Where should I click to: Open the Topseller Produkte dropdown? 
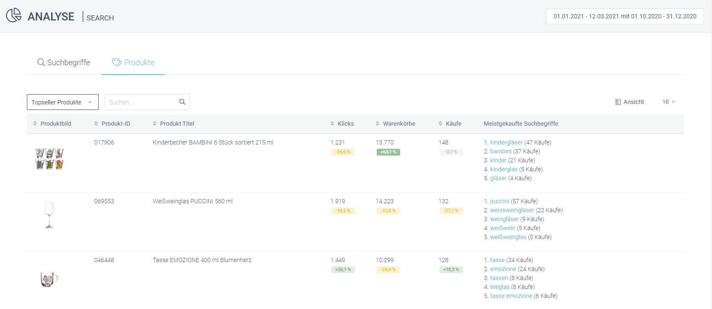tap(62, 102)
